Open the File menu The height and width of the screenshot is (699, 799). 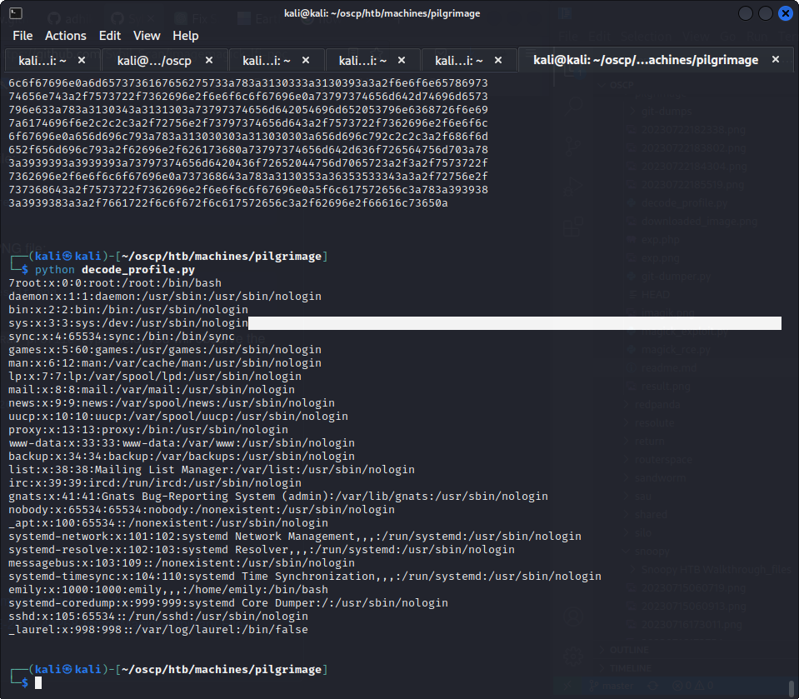point(22,36)
